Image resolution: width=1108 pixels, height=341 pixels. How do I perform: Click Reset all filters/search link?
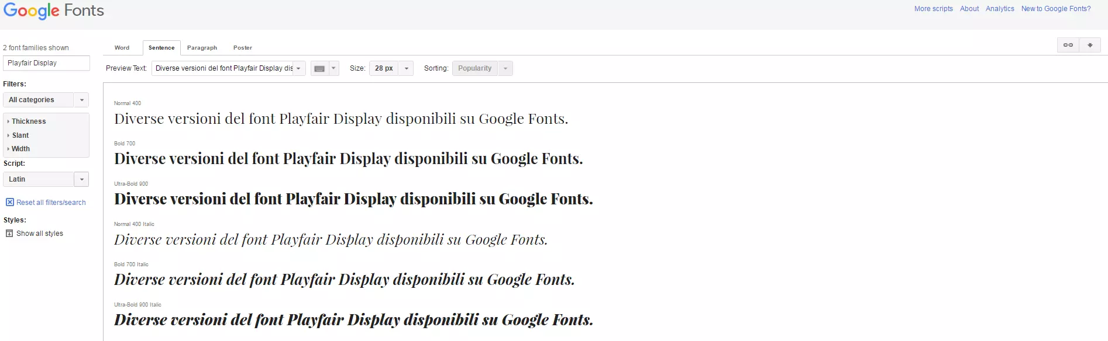pyautogui.click(x=51, y=203)
